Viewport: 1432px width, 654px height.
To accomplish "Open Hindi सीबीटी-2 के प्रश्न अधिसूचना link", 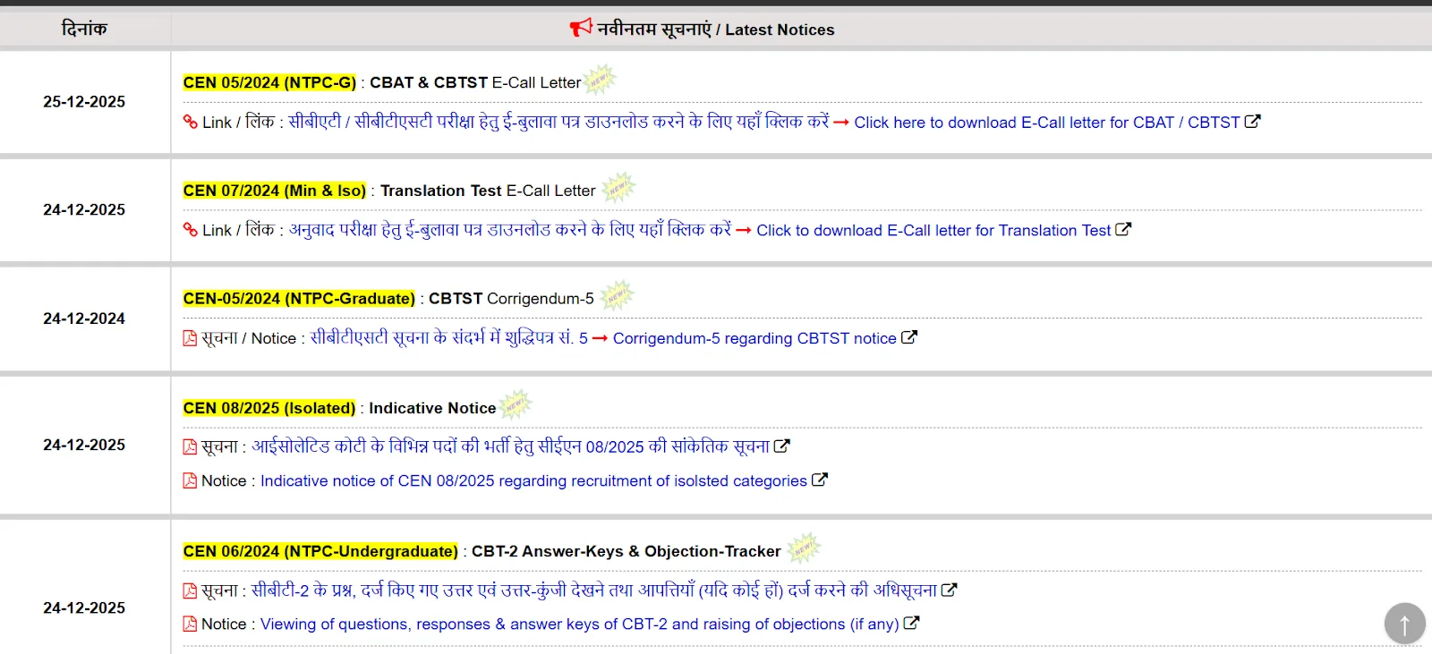I will (x=593, y=590).
